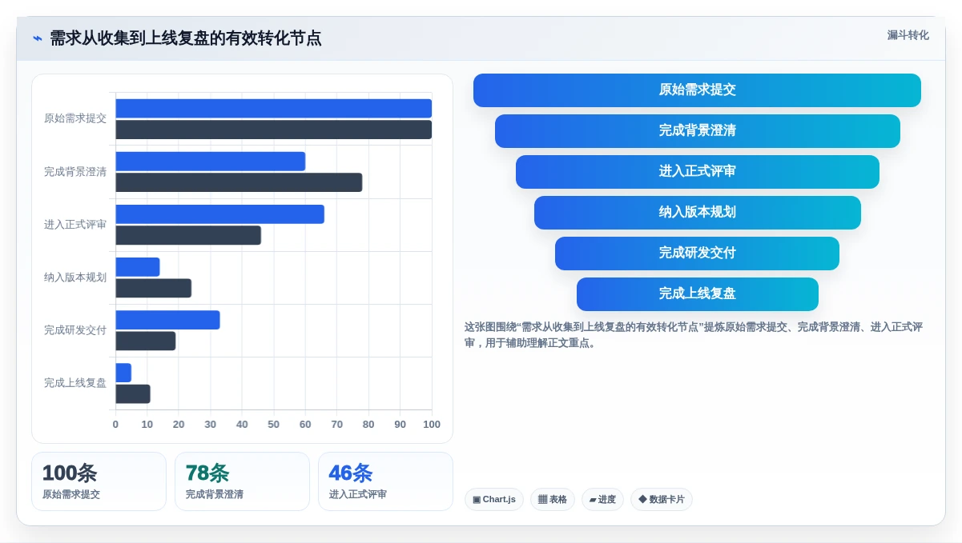Image resolution: width=962 pixels, height=543 pixels.
Task: Click the 进入正式评审 chart axis label
Action: pyautogui.click(x=75, y=225)
